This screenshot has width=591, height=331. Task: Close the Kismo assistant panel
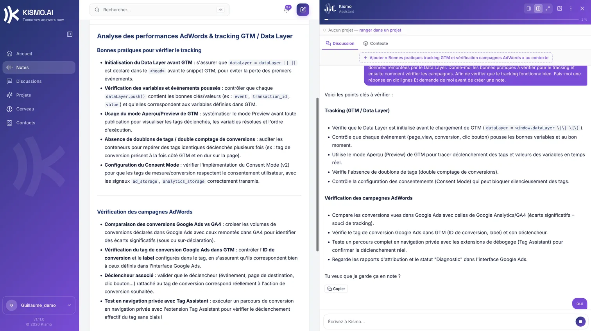tap(582, 9)
